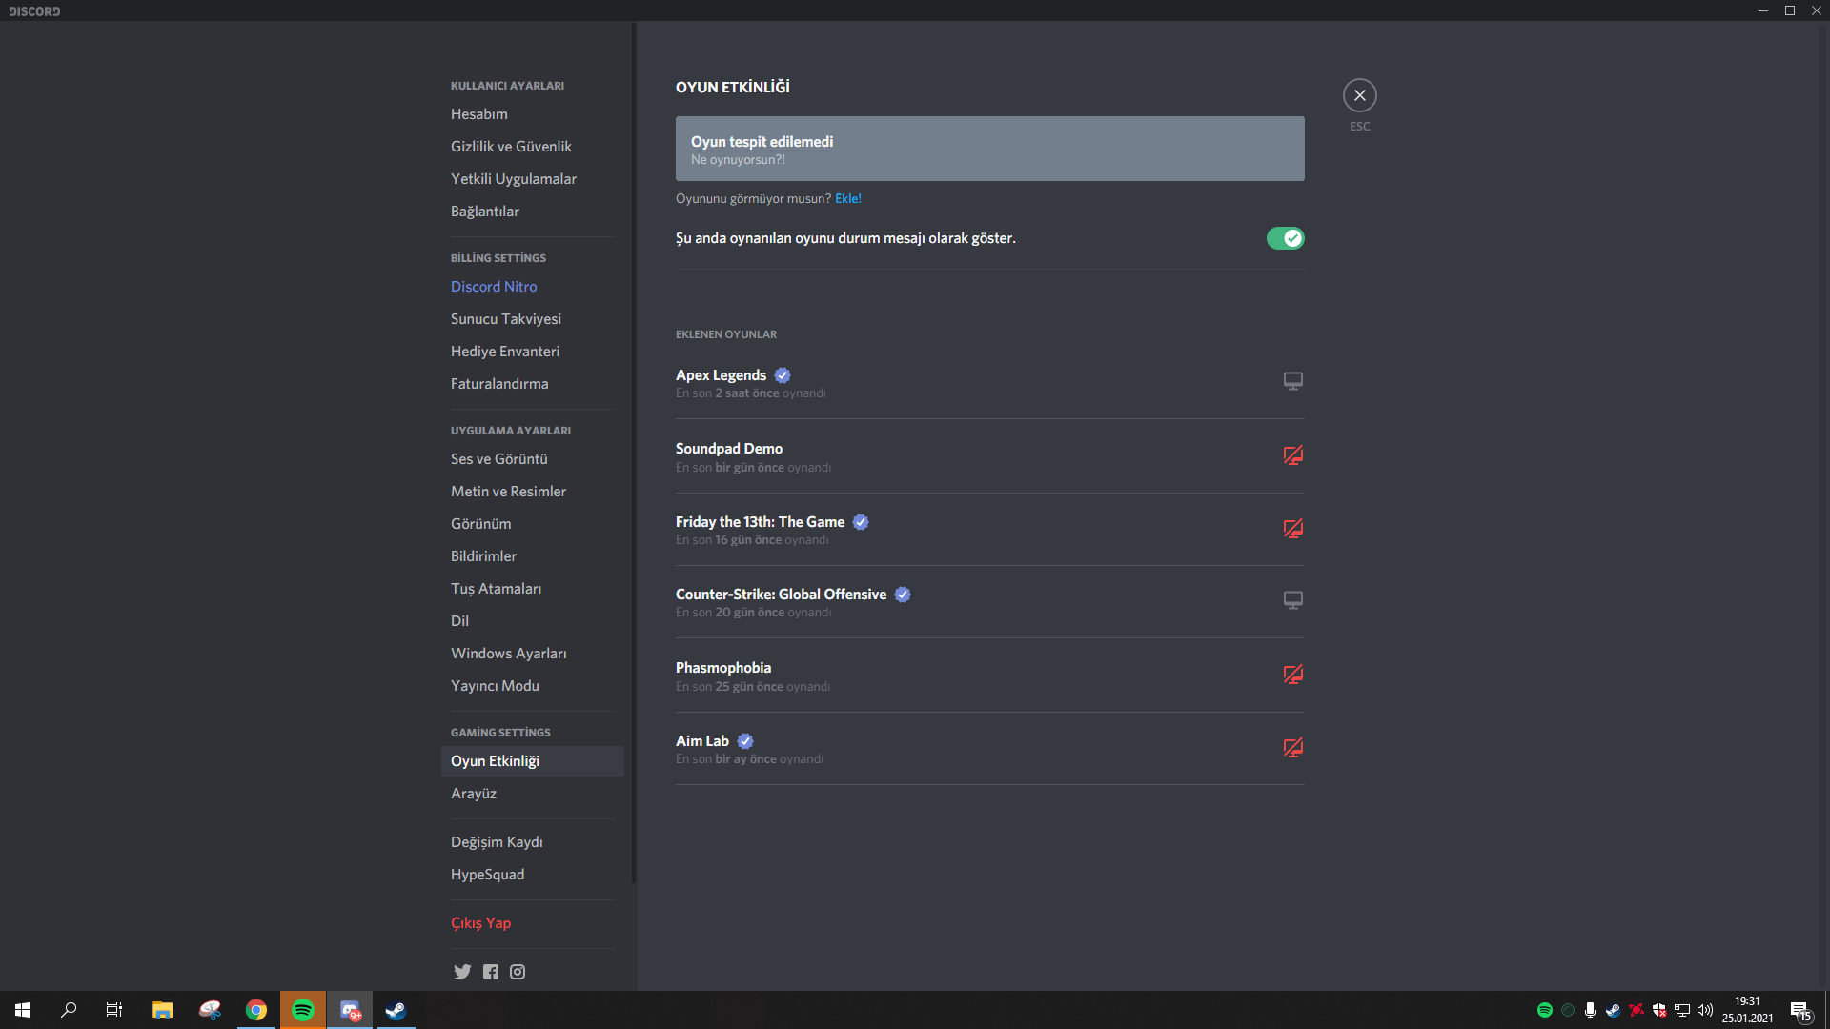Open Dil language settings

pyautogui.click(x=533, y=621)
